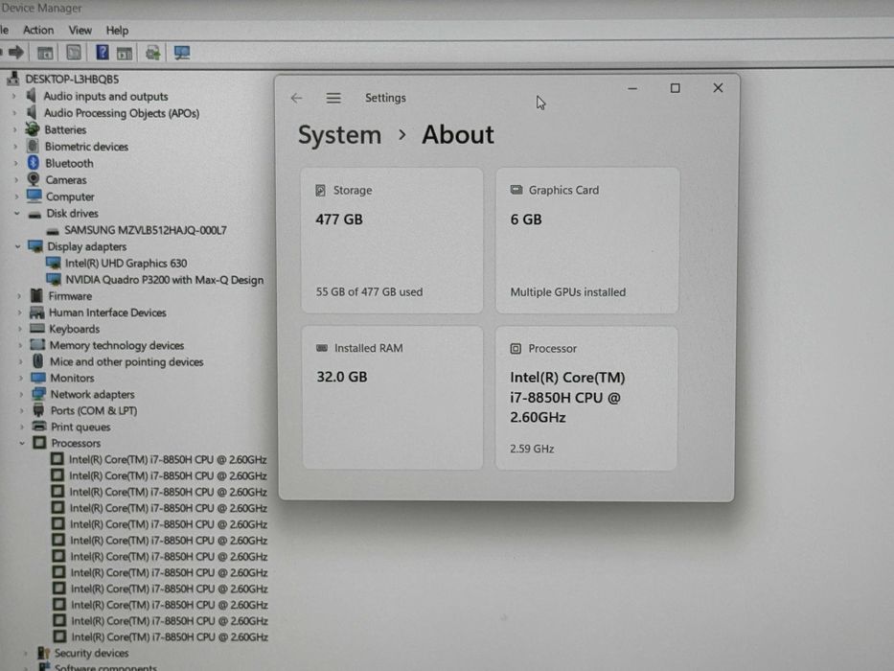Collapse the Display adapters category
Screen dimensions: 894x671
pos(17,246)
